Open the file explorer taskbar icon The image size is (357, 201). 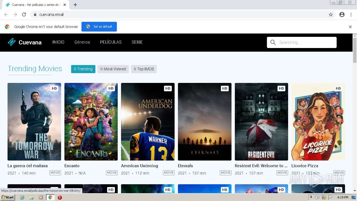coord(32,197)
